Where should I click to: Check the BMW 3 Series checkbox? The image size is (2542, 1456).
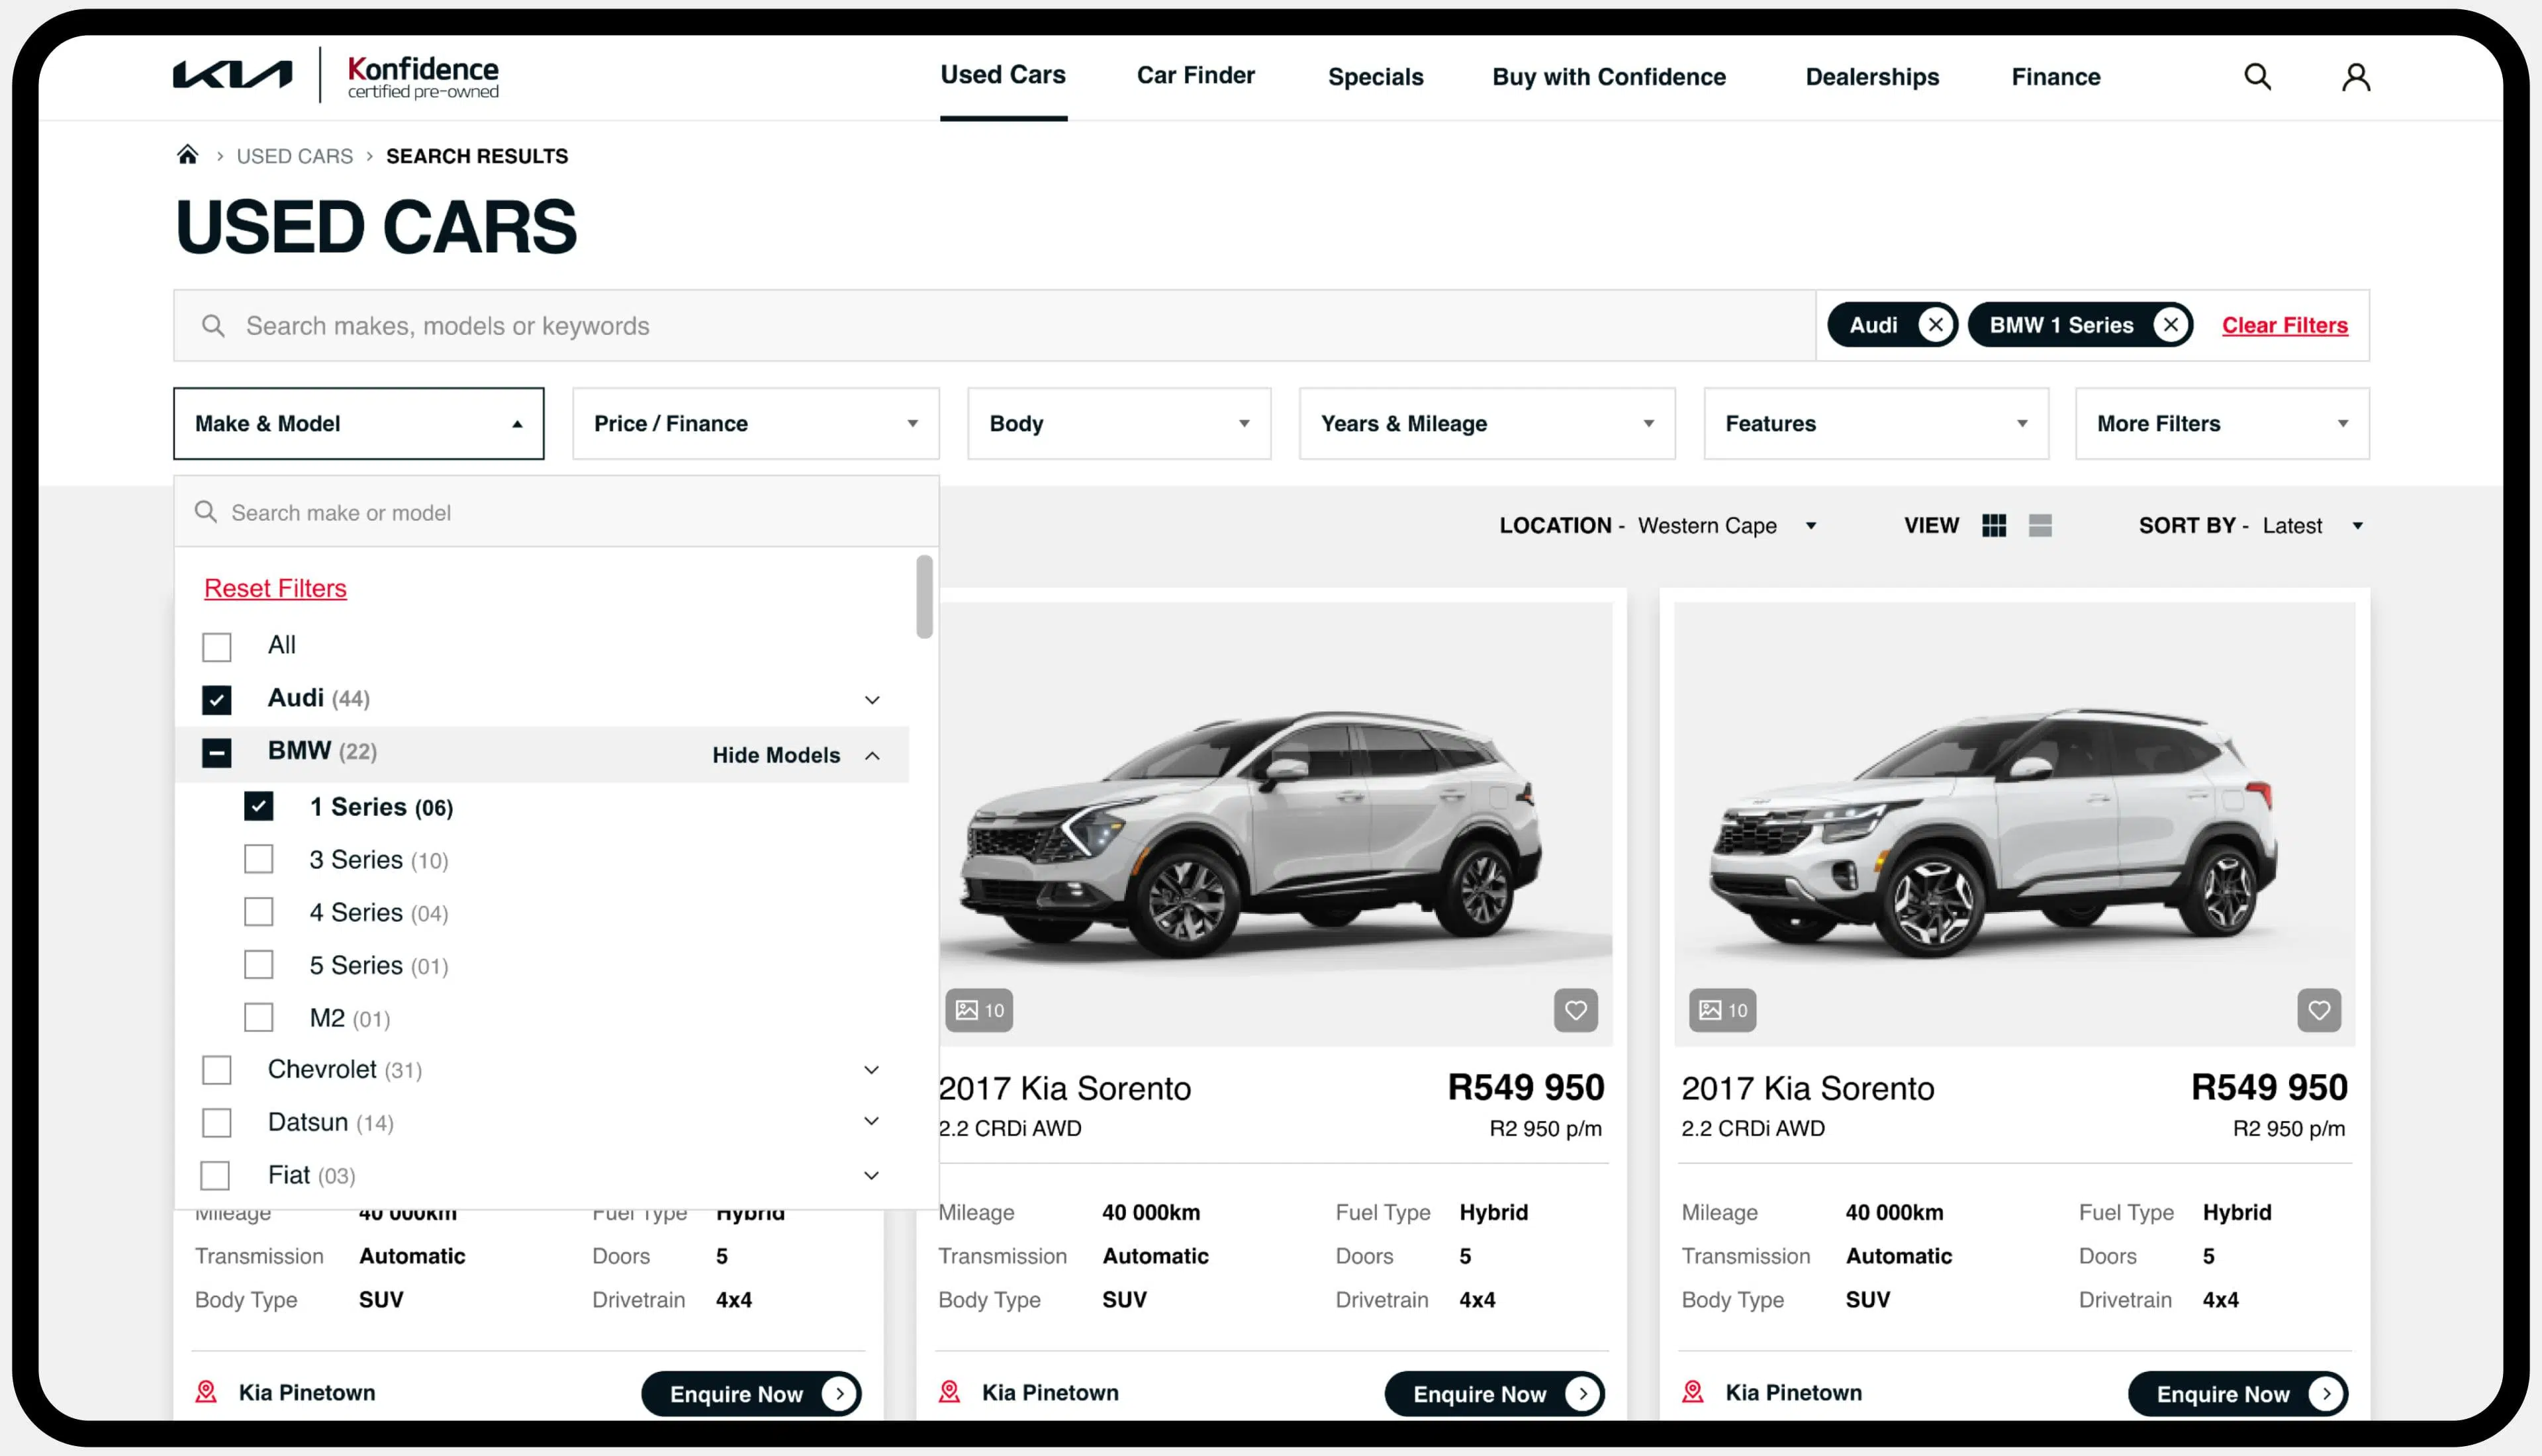point(259,859)
